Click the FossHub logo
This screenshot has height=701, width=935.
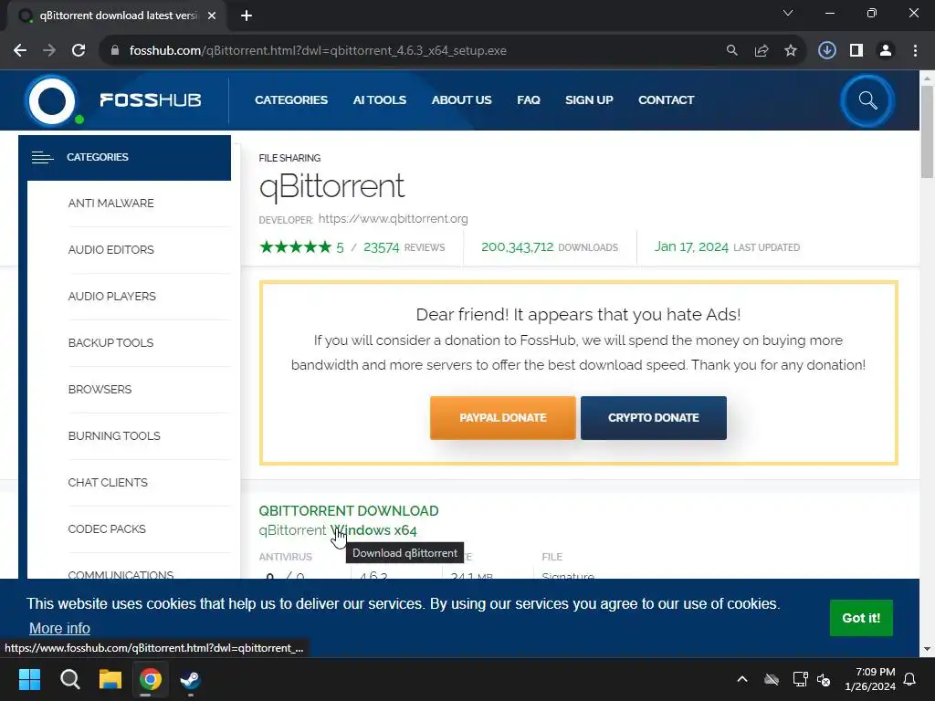(x=113, y=100)
